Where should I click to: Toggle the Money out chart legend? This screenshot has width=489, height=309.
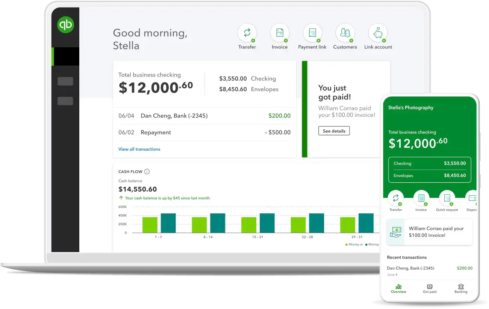(372, 244)
